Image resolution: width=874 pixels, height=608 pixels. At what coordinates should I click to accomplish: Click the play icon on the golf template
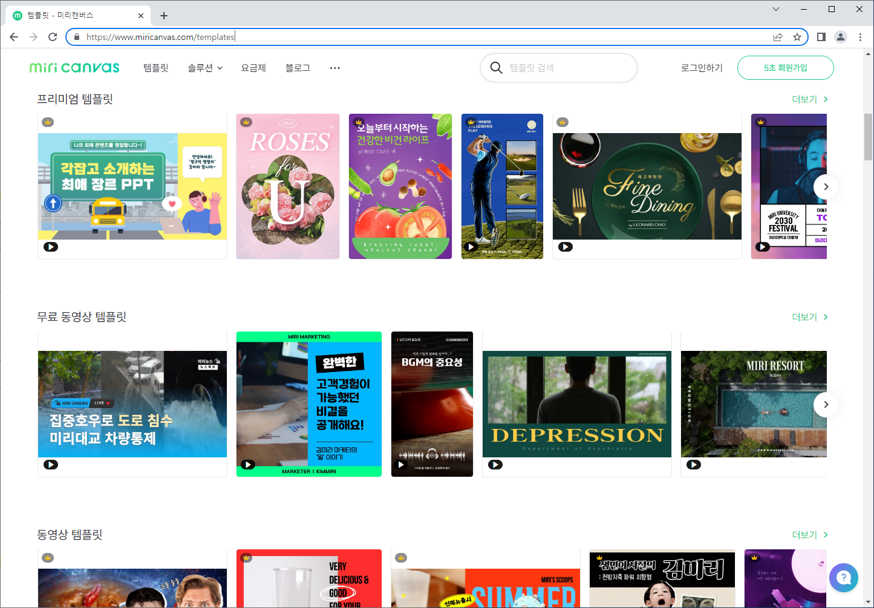click(471, 247)
